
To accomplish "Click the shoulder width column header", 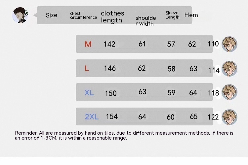I will [x=145, y=20].
